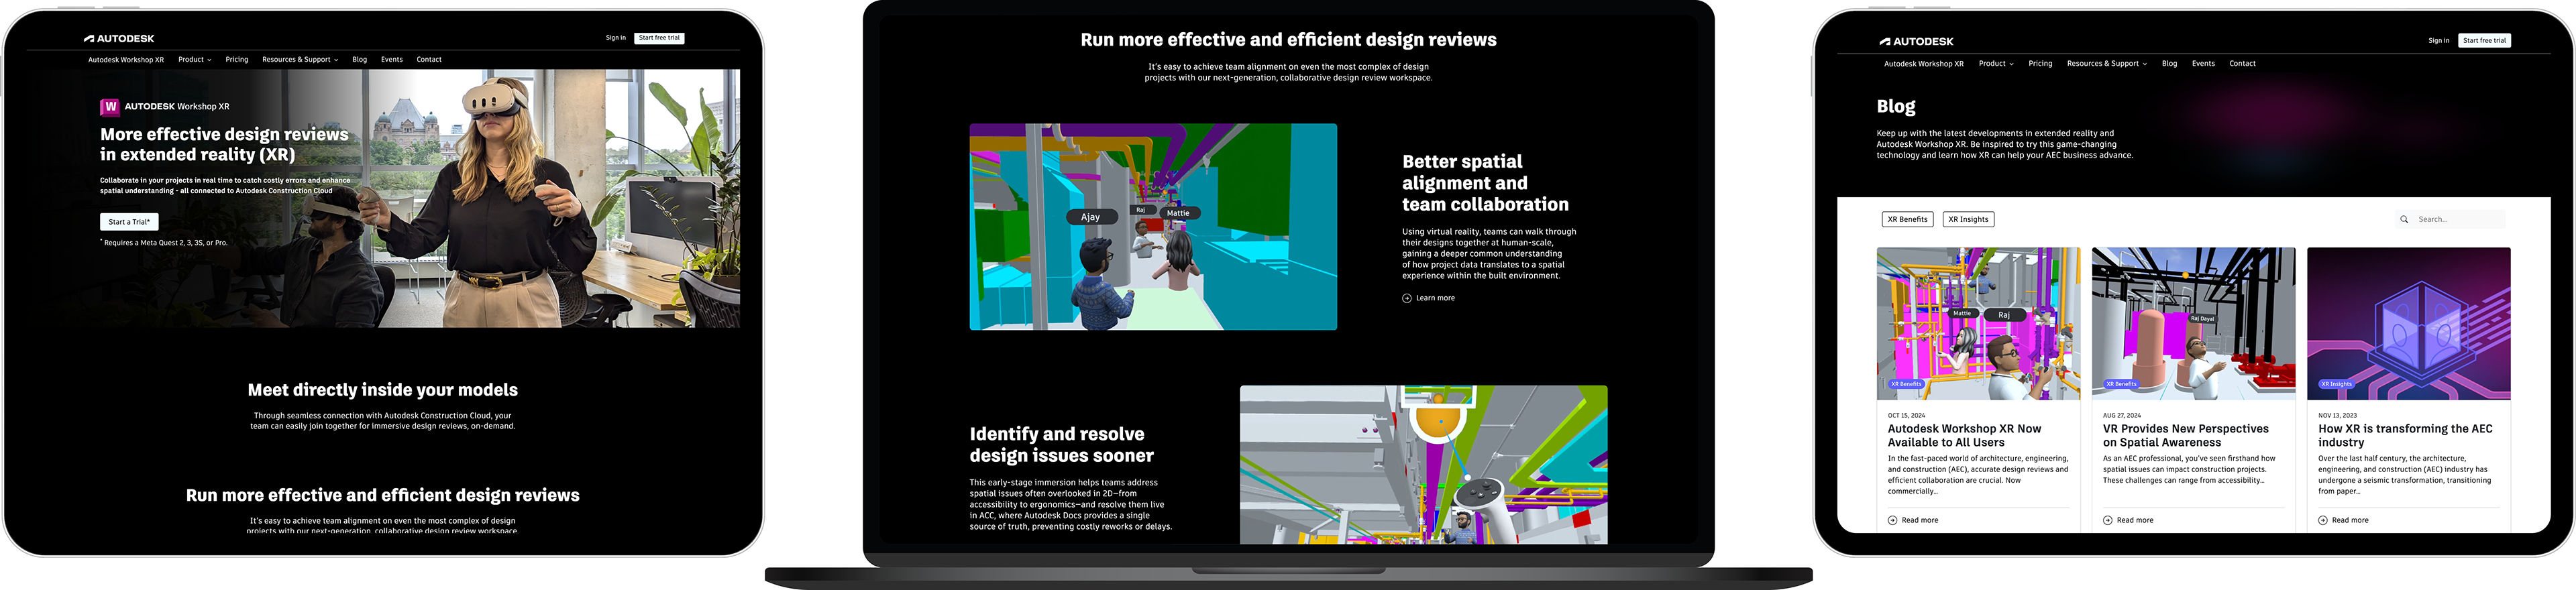Open article title VR Provides New Perspectives
The image size is (2576, 590).
click(x=2185, y=435)
